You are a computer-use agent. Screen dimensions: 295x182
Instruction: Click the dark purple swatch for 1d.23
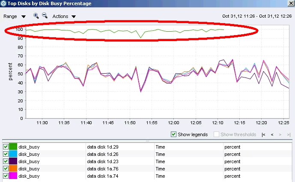pos(13,161)
